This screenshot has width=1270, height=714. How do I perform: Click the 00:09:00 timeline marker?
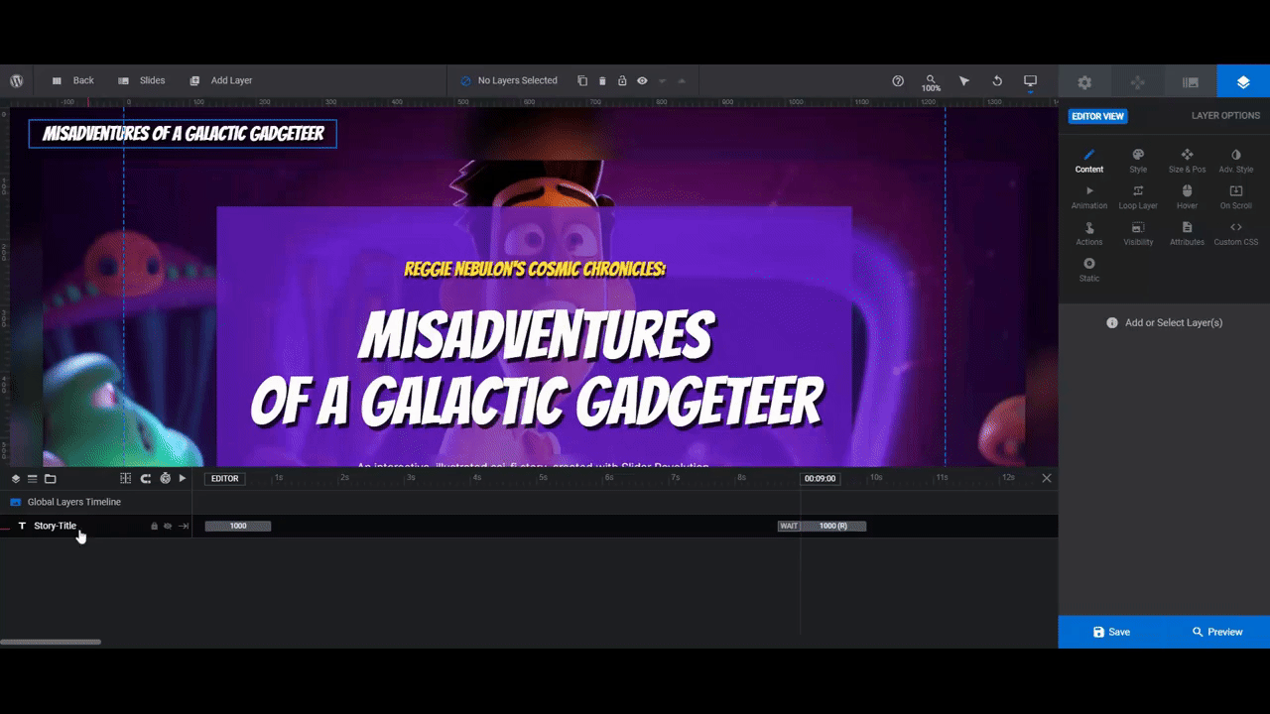[820, 478]
